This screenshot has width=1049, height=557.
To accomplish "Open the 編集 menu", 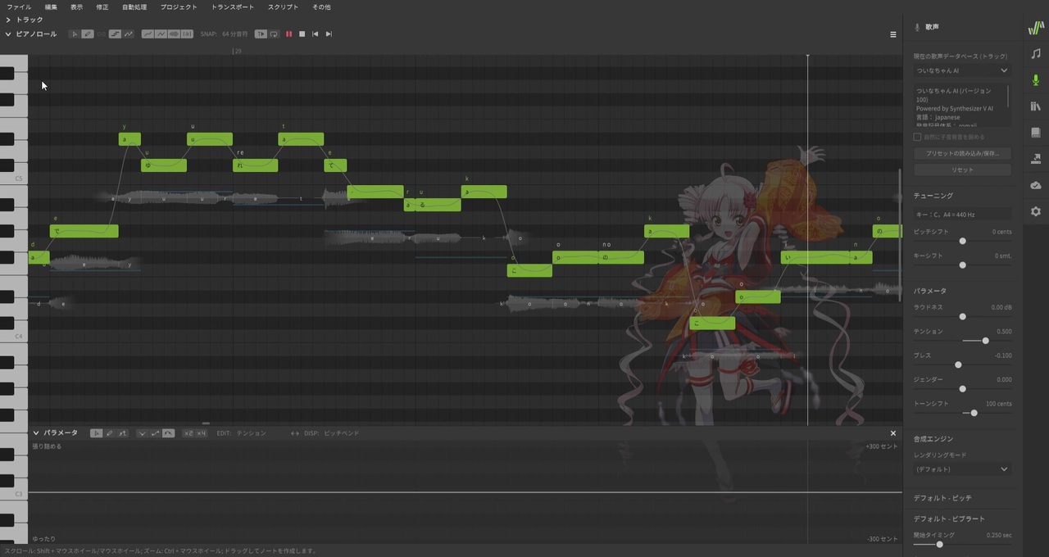I will [x=51, y=7].
